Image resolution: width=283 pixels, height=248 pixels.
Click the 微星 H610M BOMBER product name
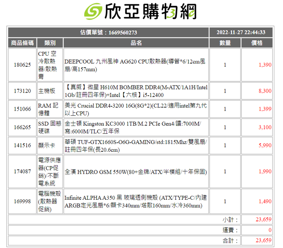pyautogui.click(x=136, y=91)
